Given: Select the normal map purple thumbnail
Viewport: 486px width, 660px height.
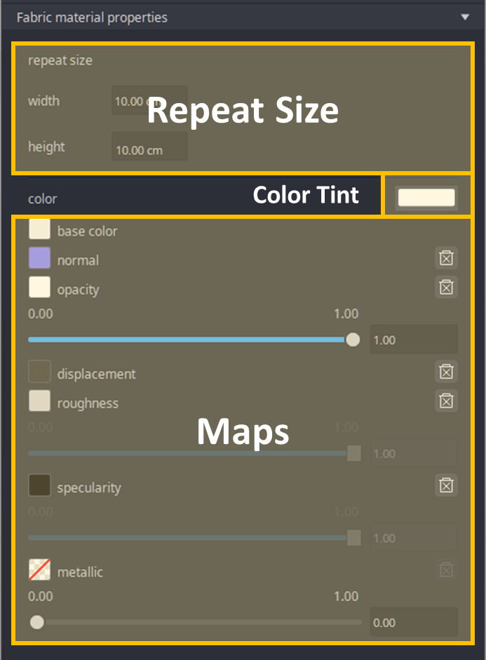Looking at the screenshot, I should (39, 258).
